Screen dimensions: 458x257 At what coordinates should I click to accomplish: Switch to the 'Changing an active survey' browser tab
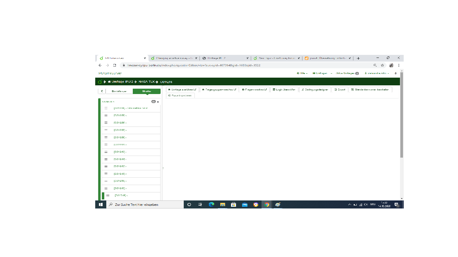[x=172, y=58]
